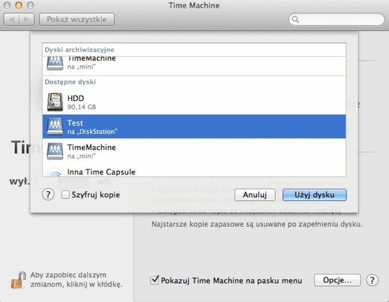This screenshot has height=302, width=389.
Task: Click the search magnifier icon
Action: pyautogui.click(x=295, y=19)
